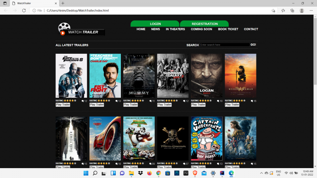This screenshot has height=178, width=317.
Task: Launch Dropbox from the taskbar
Action: tap(141, 173)
